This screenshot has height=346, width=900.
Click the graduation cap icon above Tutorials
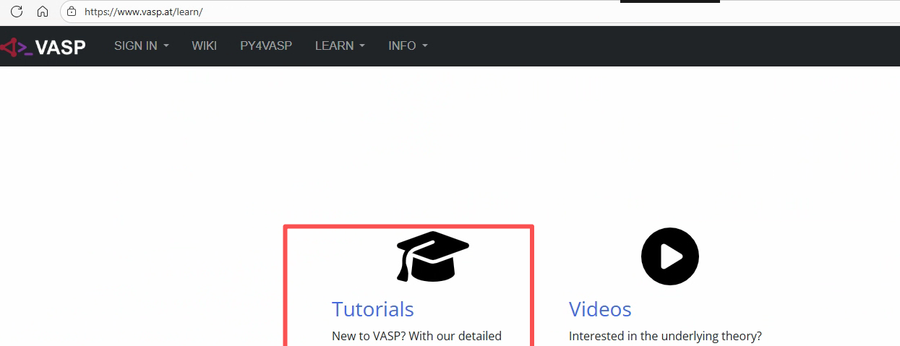click(x=432, y=256)
